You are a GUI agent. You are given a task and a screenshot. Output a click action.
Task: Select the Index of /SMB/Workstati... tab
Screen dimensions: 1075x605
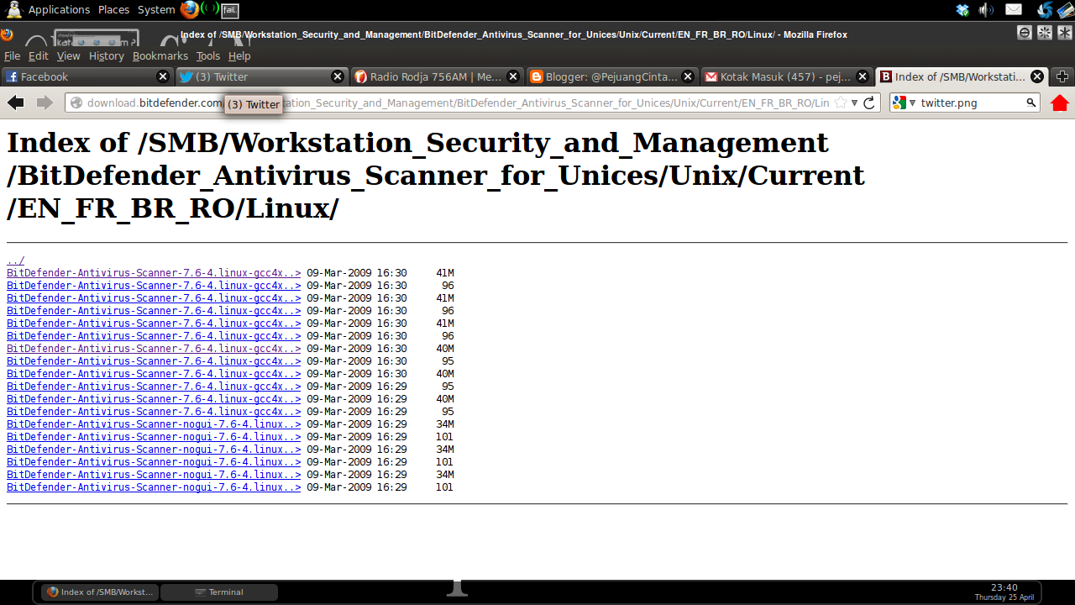(962, 76)
